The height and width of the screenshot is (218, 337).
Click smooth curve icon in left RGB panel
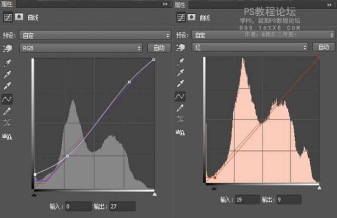click(8, 123)
